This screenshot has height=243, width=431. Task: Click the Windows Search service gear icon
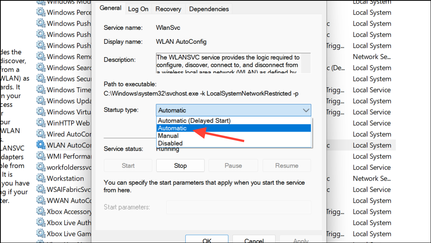[x=41, y=68]
